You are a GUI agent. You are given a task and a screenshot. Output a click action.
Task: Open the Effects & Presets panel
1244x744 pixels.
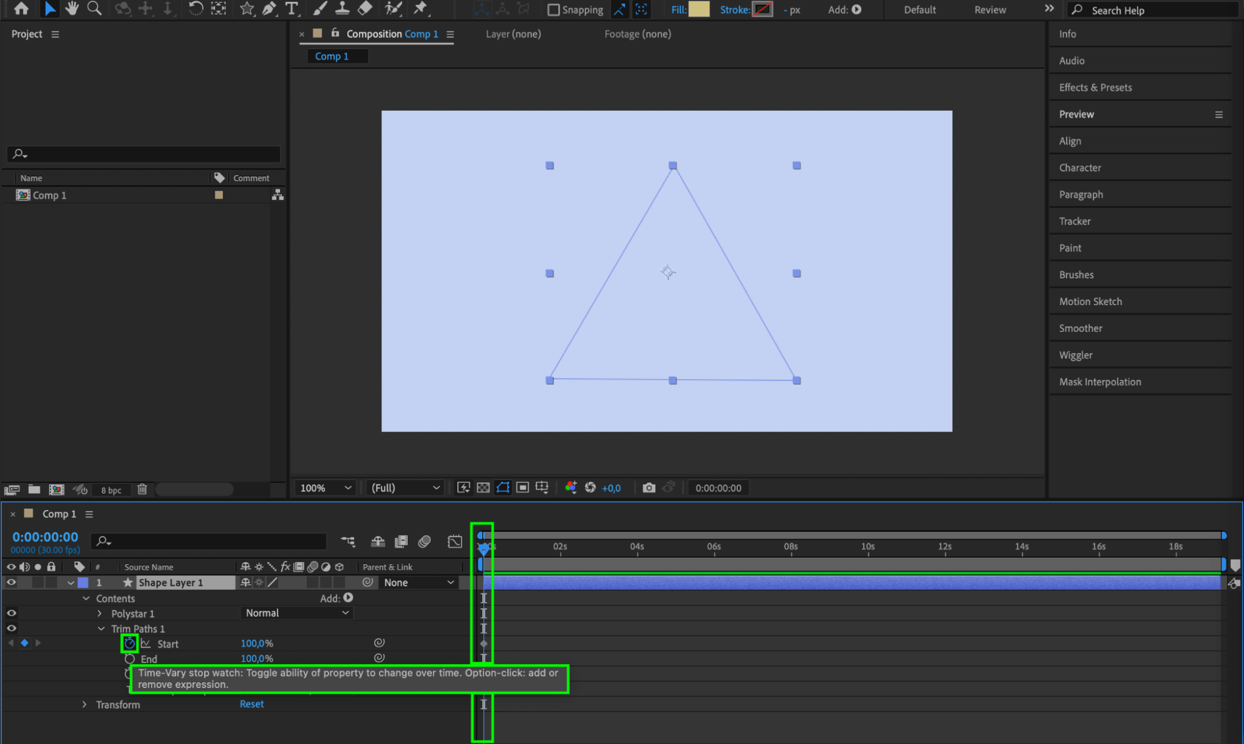tap(1095, 87)
